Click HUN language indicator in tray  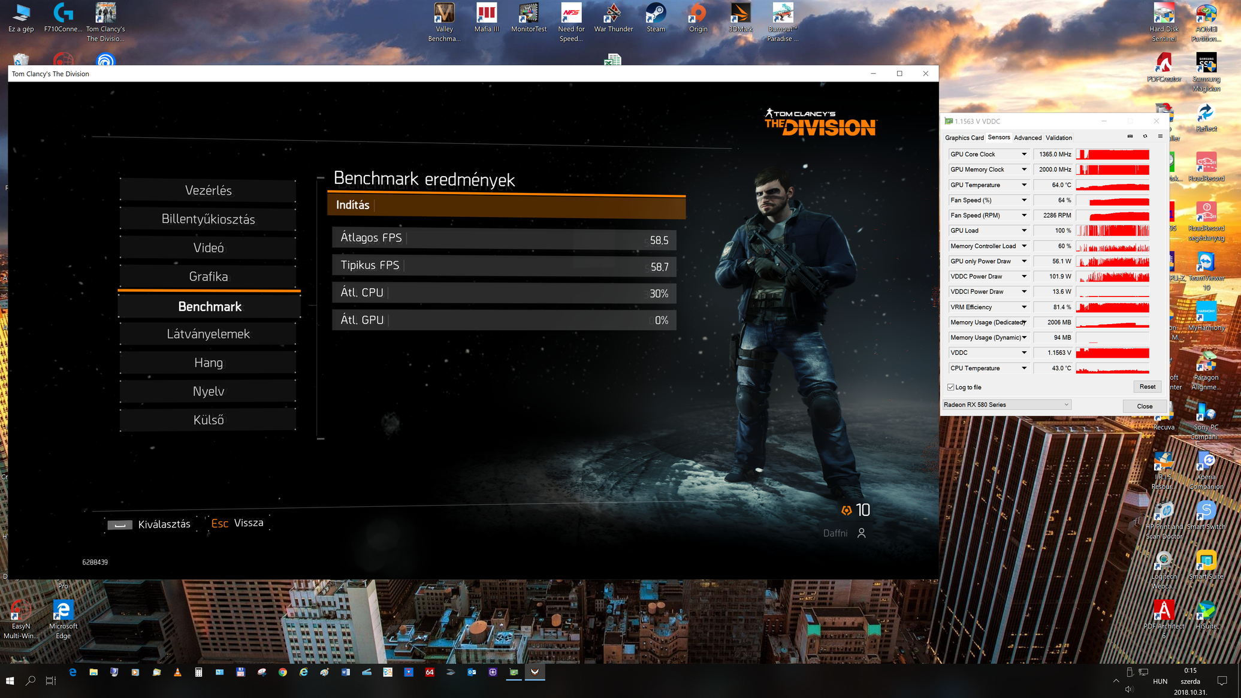click(1160, 681)
